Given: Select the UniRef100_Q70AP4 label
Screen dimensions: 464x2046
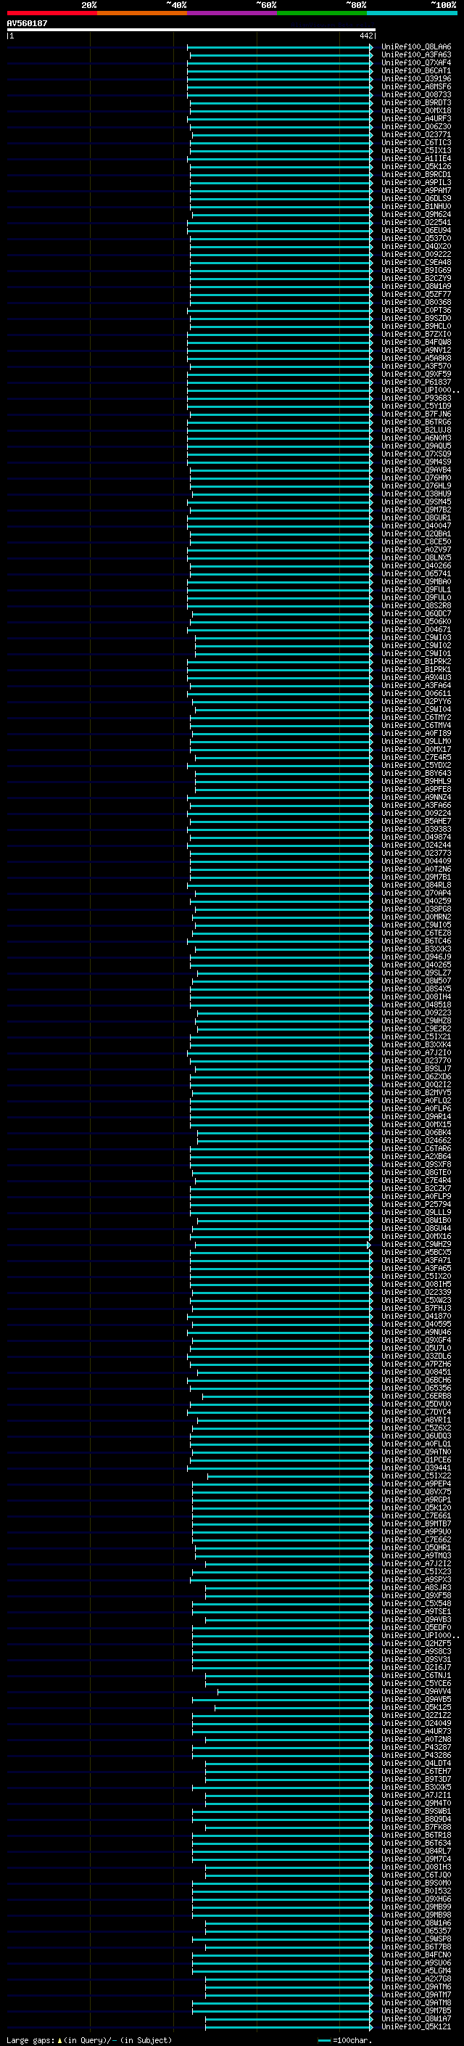Looking at the screenshot, I should coord(415,893).
